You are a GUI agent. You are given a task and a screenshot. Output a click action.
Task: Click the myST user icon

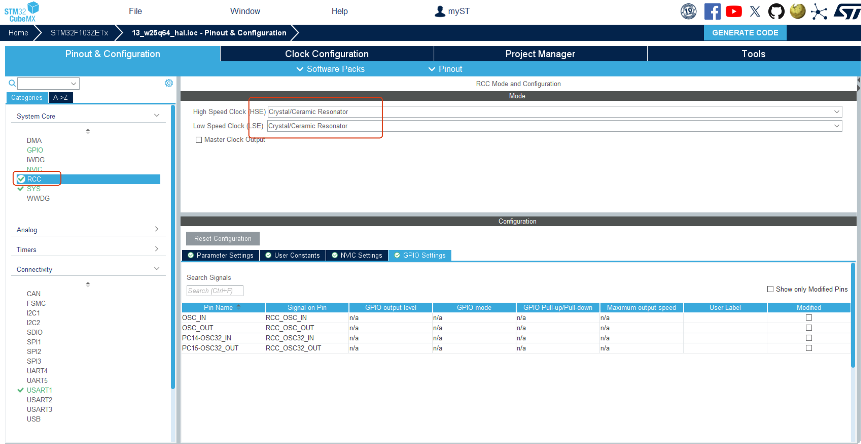[x=439, y=11]
